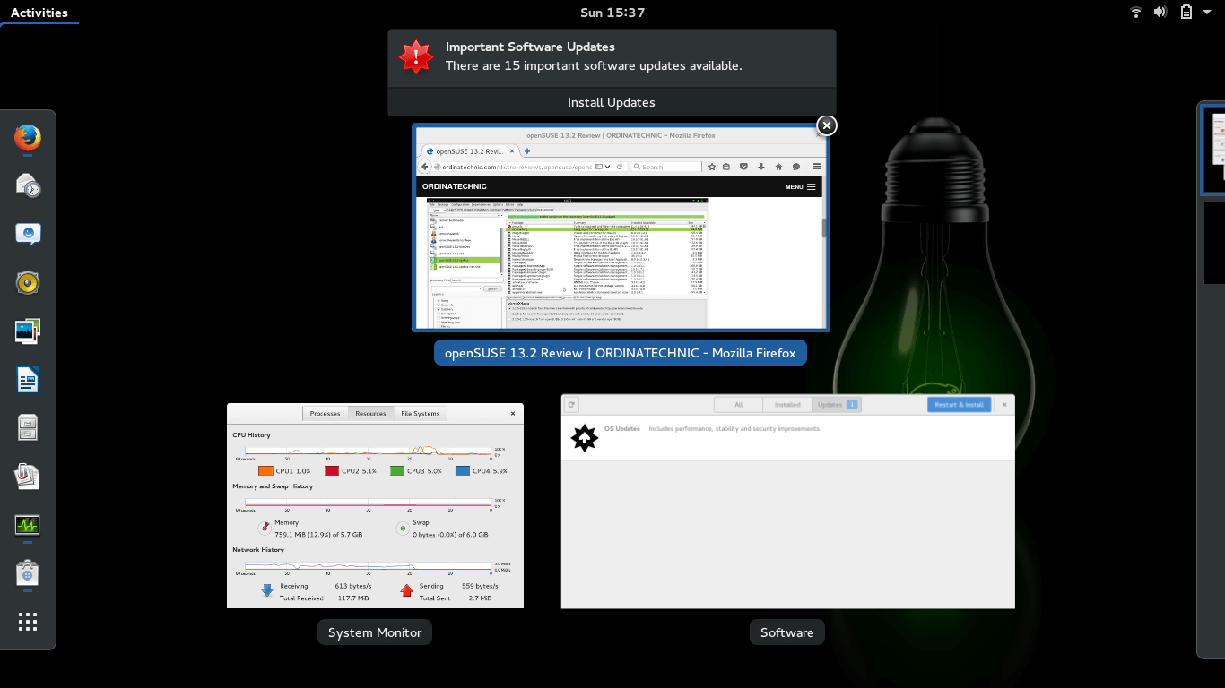Close the Firefox window preview
This screenshot has height=688, width=1225.
pos(827,125)
